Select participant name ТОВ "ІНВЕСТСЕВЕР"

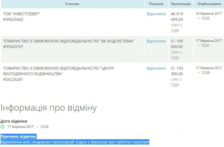coord(21,14)
